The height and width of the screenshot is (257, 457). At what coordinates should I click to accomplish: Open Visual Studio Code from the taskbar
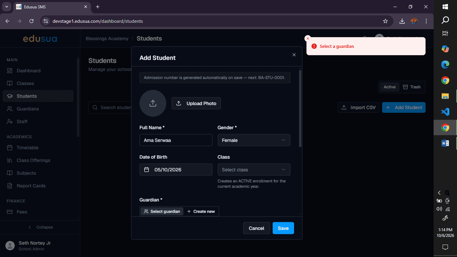(445, 112)
